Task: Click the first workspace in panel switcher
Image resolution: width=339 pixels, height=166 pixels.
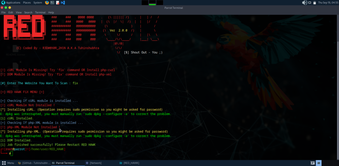Action: click(x=145, y=3)
